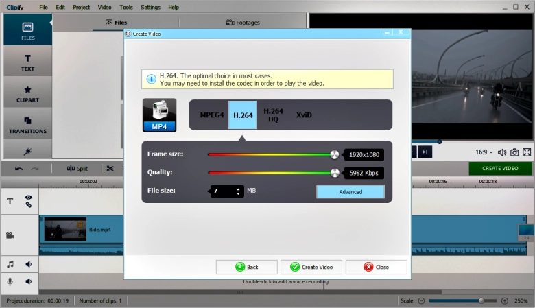Screen dimensions: 535x308
Task: Select the scissors cut tool
Action: click(110, 169)
